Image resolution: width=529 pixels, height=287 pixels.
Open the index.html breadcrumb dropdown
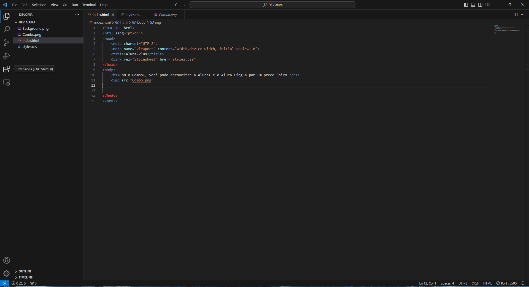click(x=100, y=22)
